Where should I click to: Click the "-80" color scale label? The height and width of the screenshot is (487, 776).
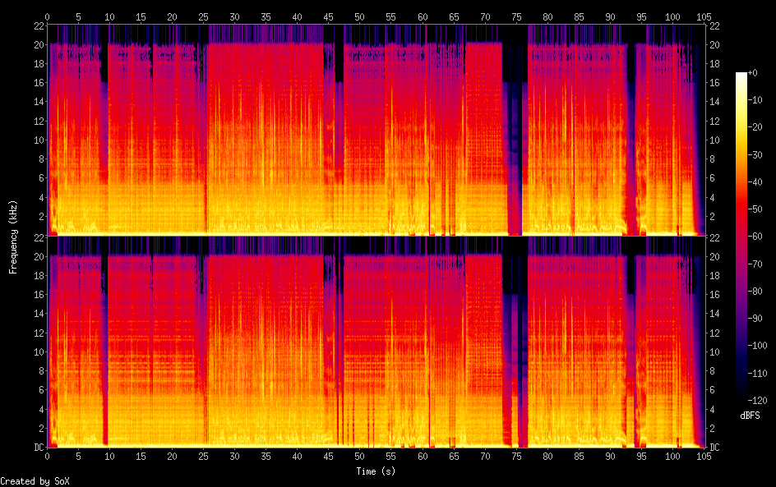pos(755,292)
